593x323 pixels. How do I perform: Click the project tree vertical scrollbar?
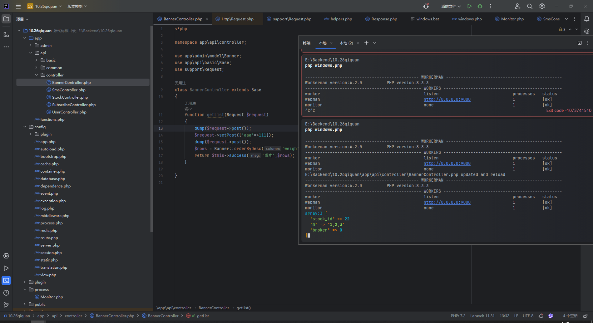point(152,129)
